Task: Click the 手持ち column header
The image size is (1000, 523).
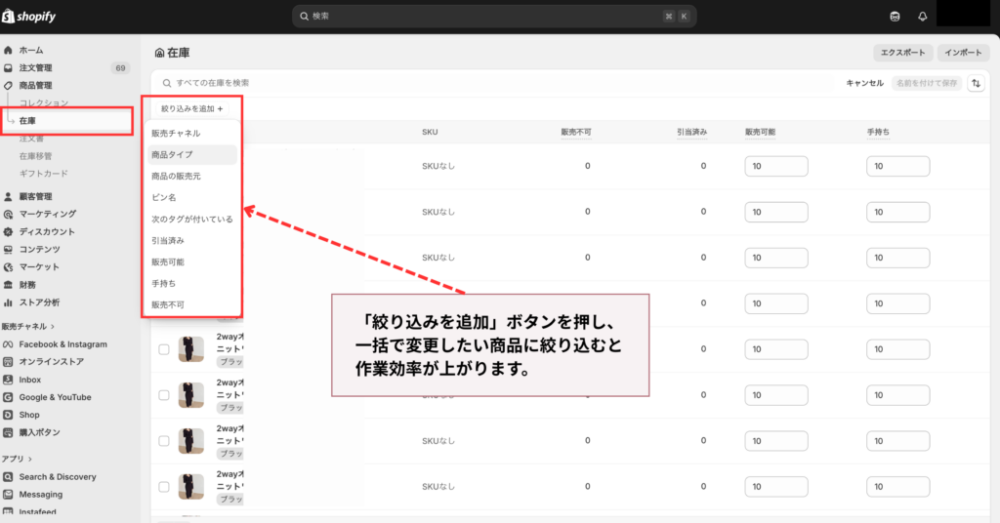Action: [x=878, y=132]
